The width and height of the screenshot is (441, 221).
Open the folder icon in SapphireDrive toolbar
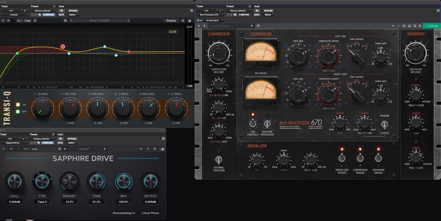[4, 149]
